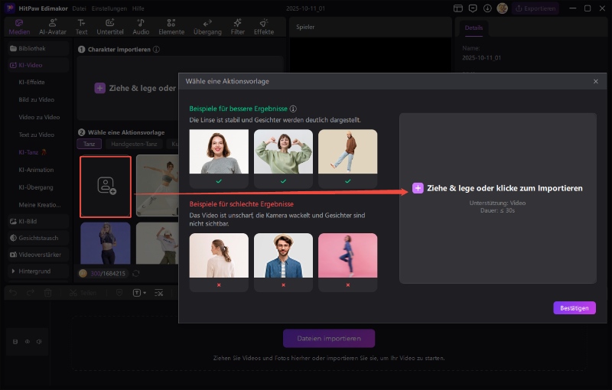This screenshot has height=390, width=612.
Task: Open the text tool dropdown arrow in timeline toolbar
Action: pos(145,292)
